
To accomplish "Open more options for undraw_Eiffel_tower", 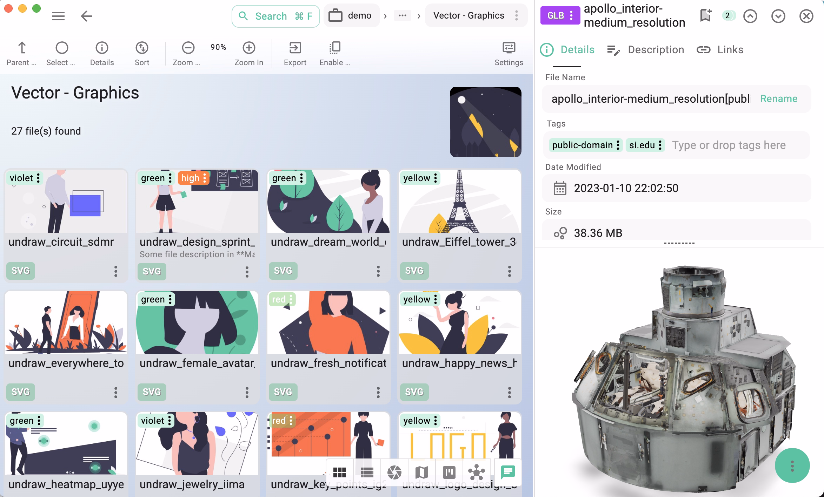I will (x=510, y=271).
